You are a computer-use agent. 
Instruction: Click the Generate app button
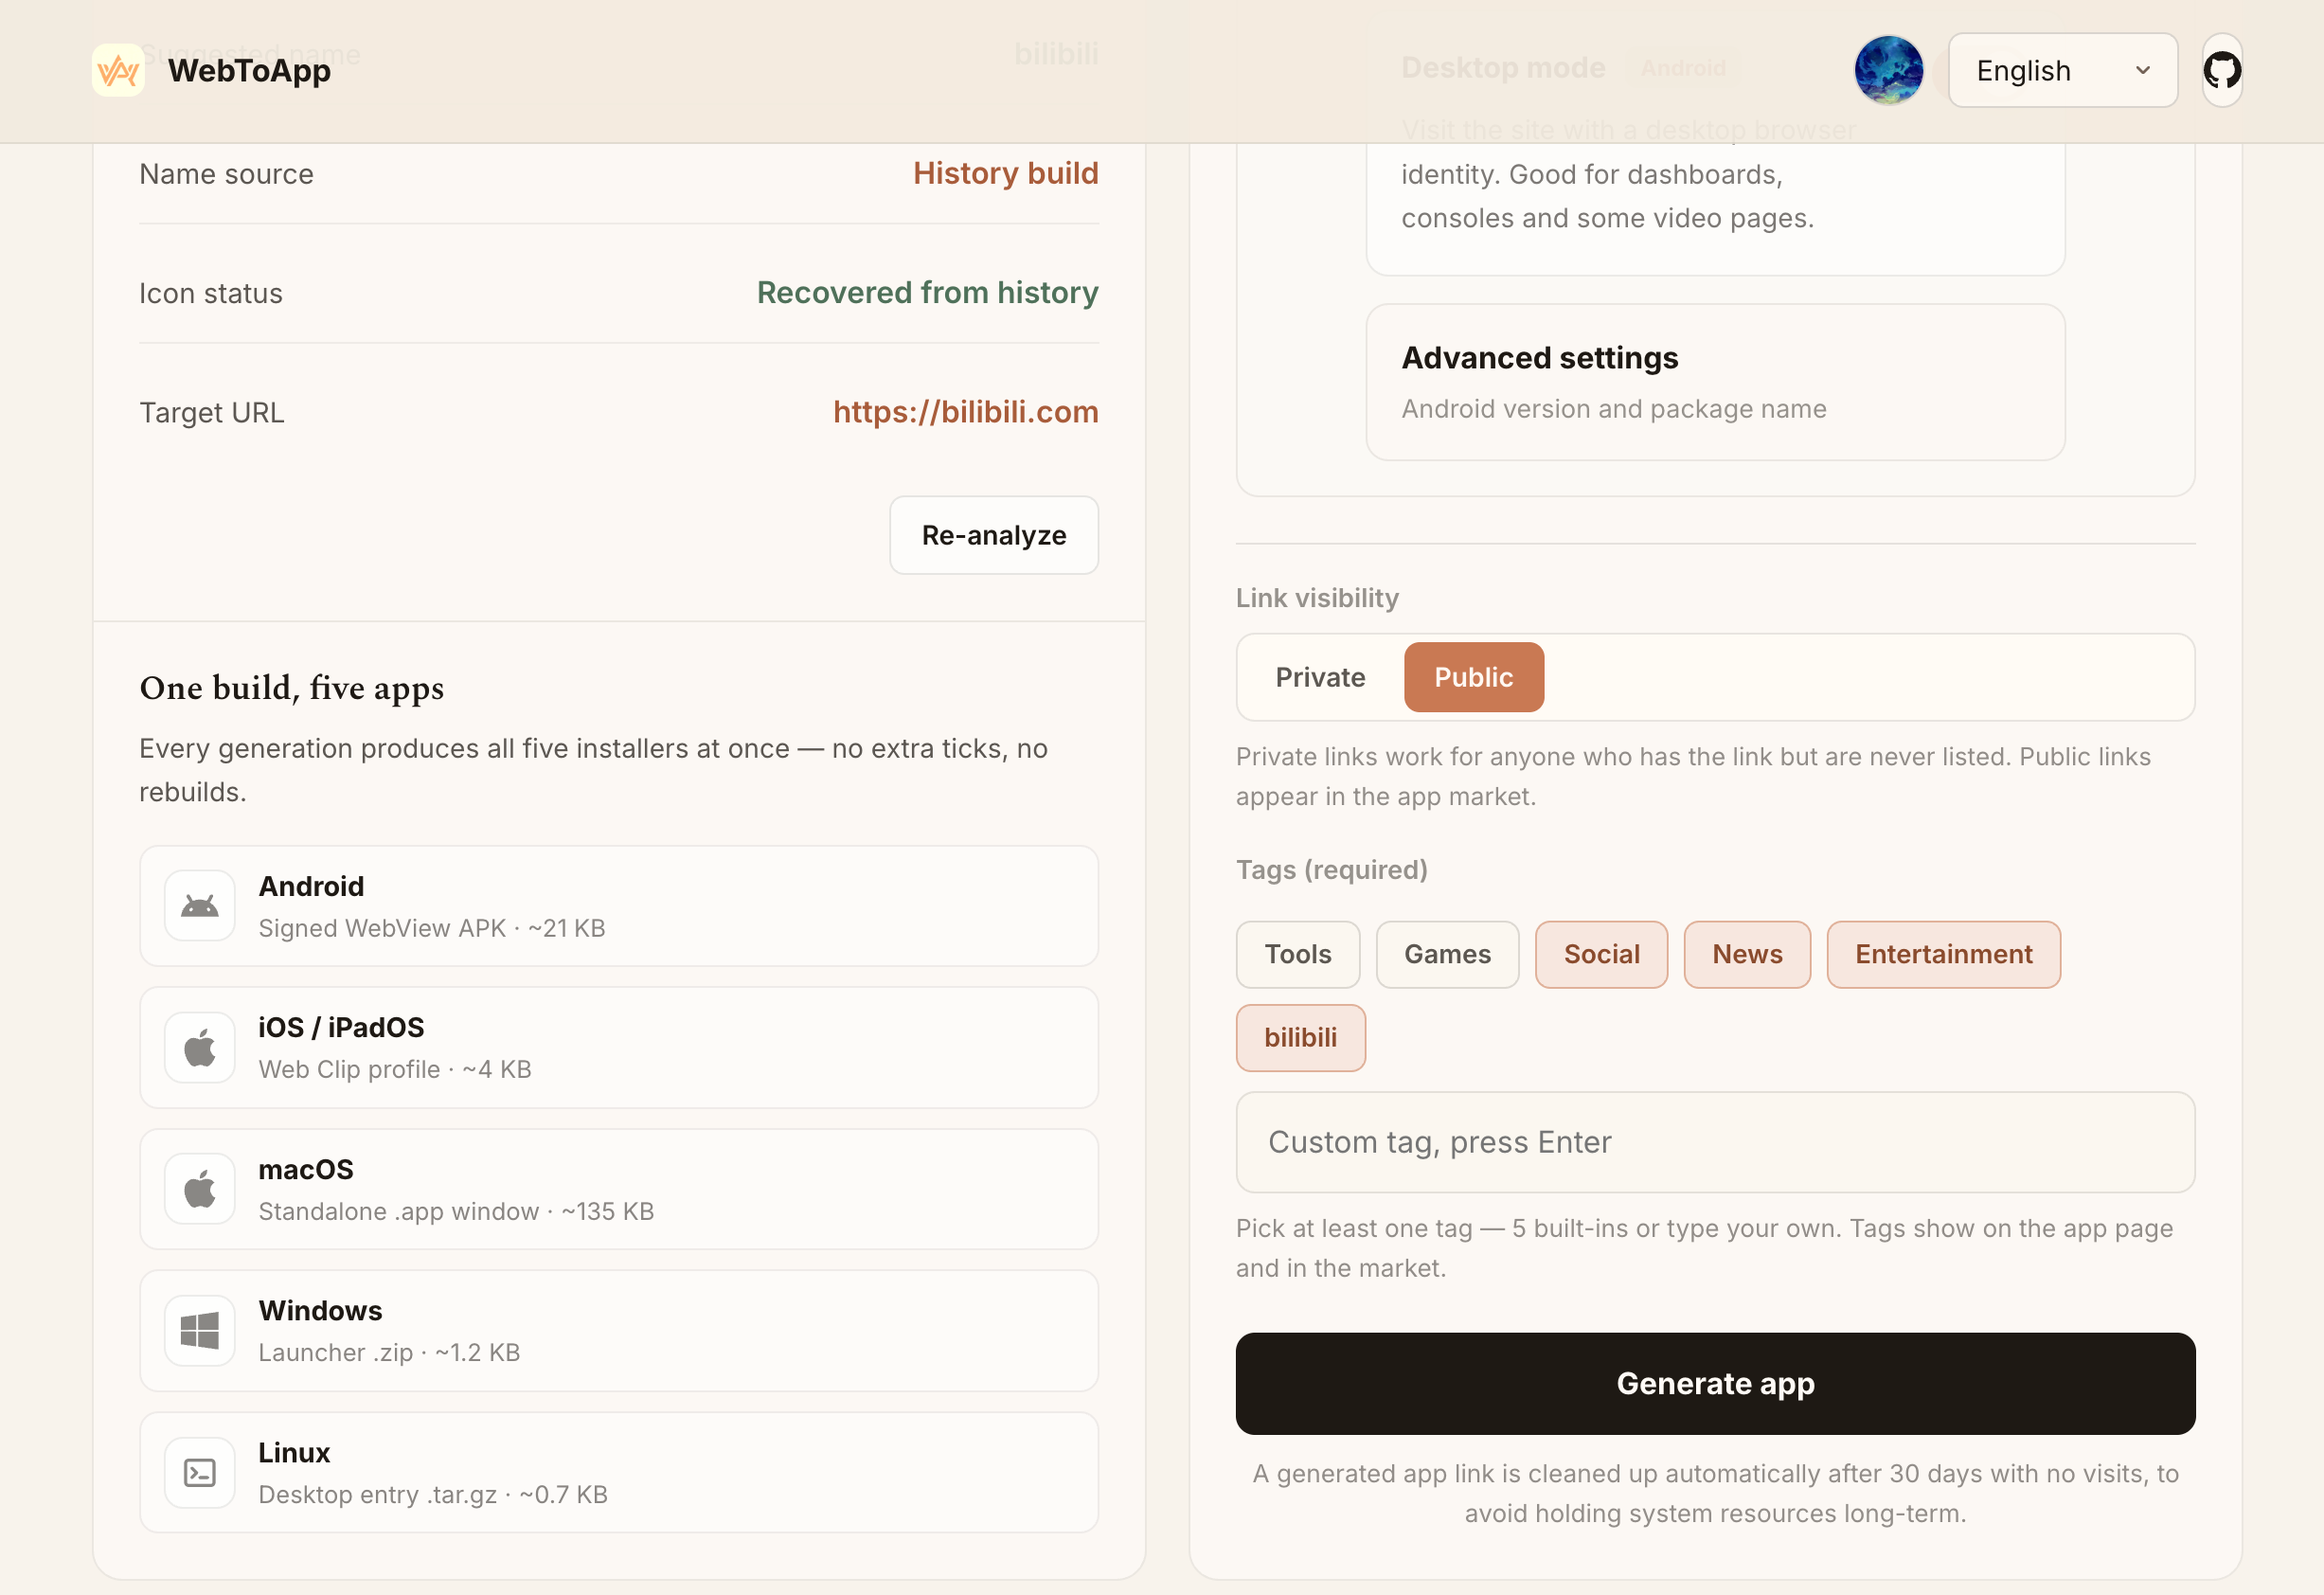[1715, 1383]
